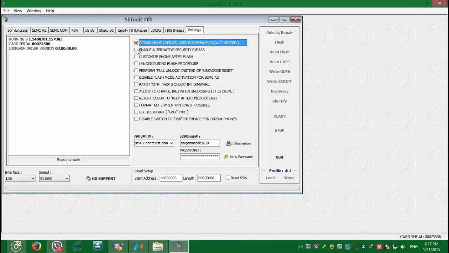
Task: Click the Start Address input field
Action: [171, 178]
